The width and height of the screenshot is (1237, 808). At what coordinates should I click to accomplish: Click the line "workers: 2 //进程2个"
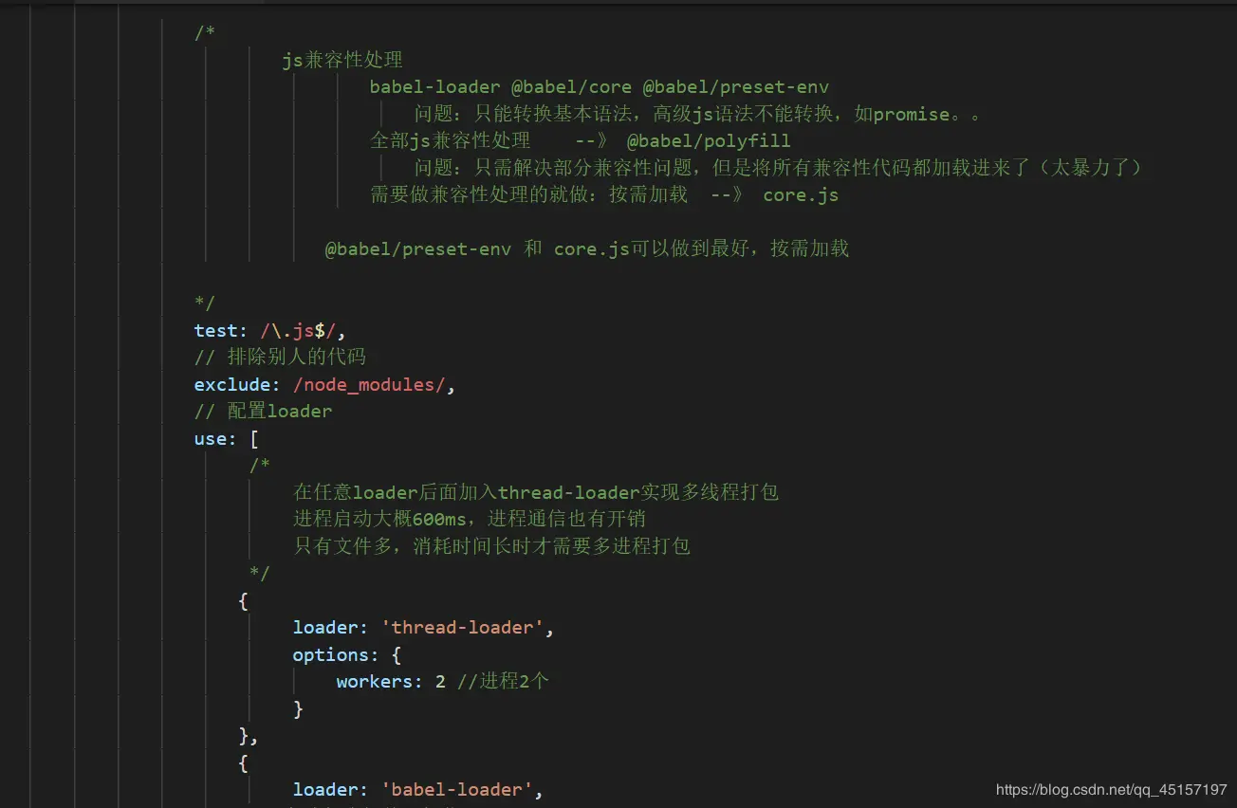click(x=443, y=681)
